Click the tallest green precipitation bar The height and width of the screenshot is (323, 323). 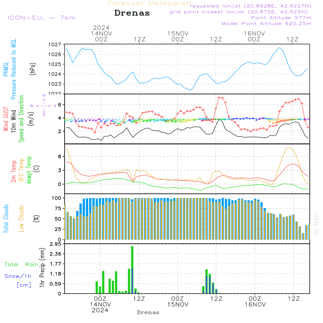(x=132, y=270)
